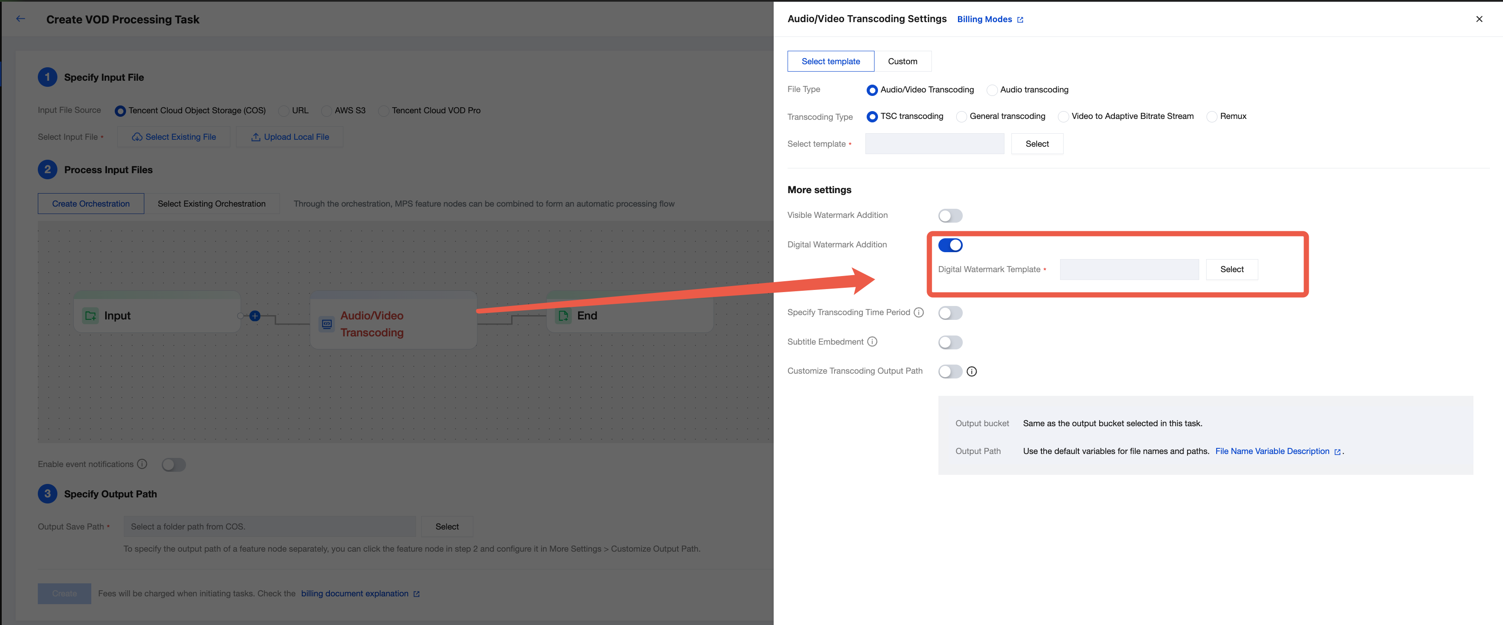Select Audio transcoding file type
The height and width of the screenshot is (625, 1503).
pos(991,90)
